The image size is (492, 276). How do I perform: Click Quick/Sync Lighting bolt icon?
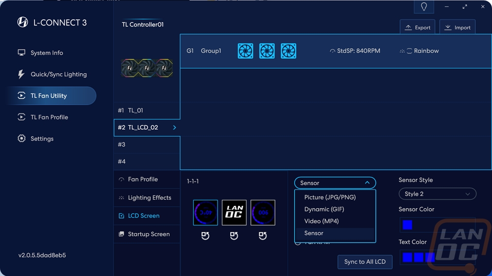point(21,74)
